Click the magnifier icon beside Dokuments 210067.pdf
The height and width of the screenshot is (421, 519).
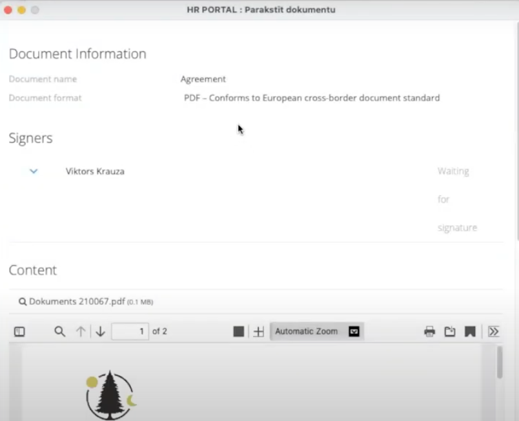pos(23,301)
